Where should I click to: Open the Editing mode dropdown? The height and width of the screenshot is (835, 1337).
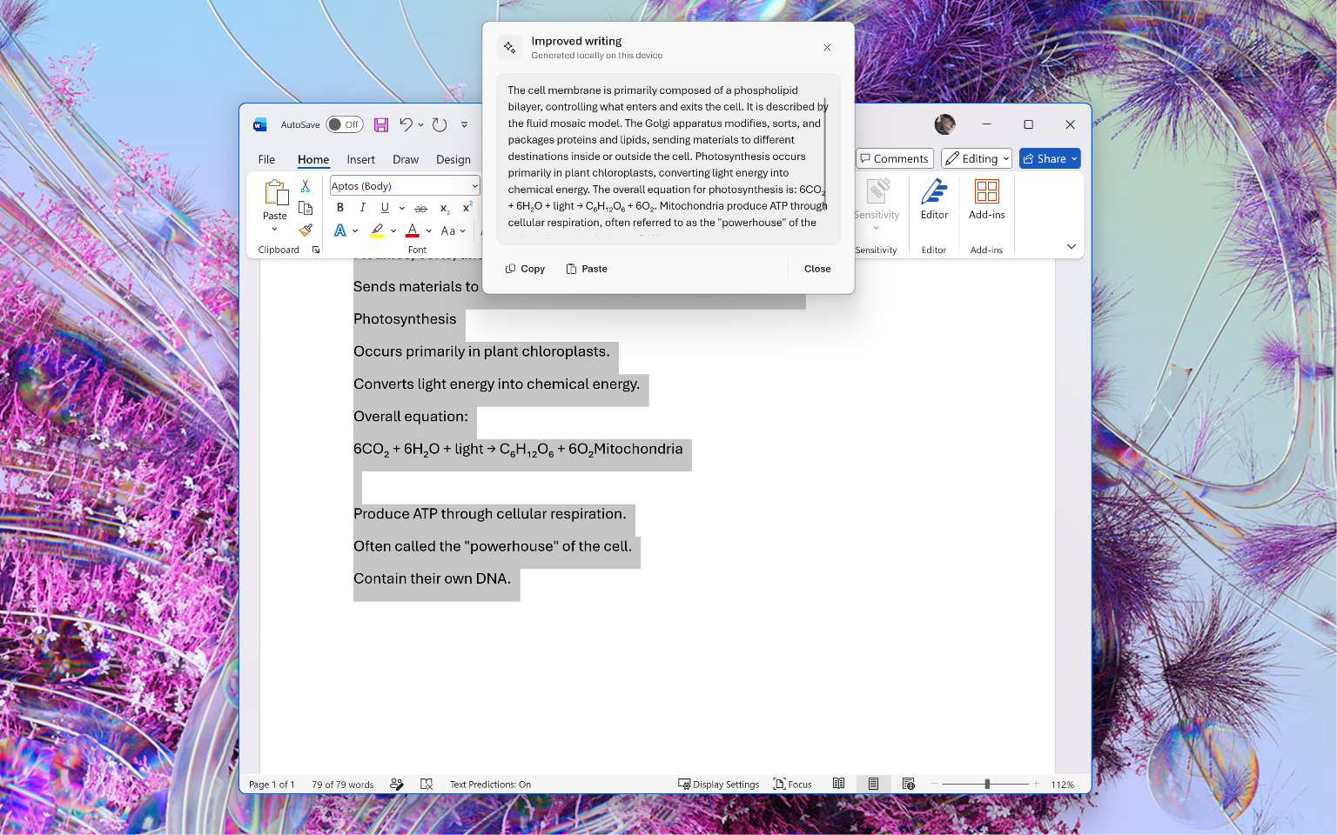(x=977, y=158)
